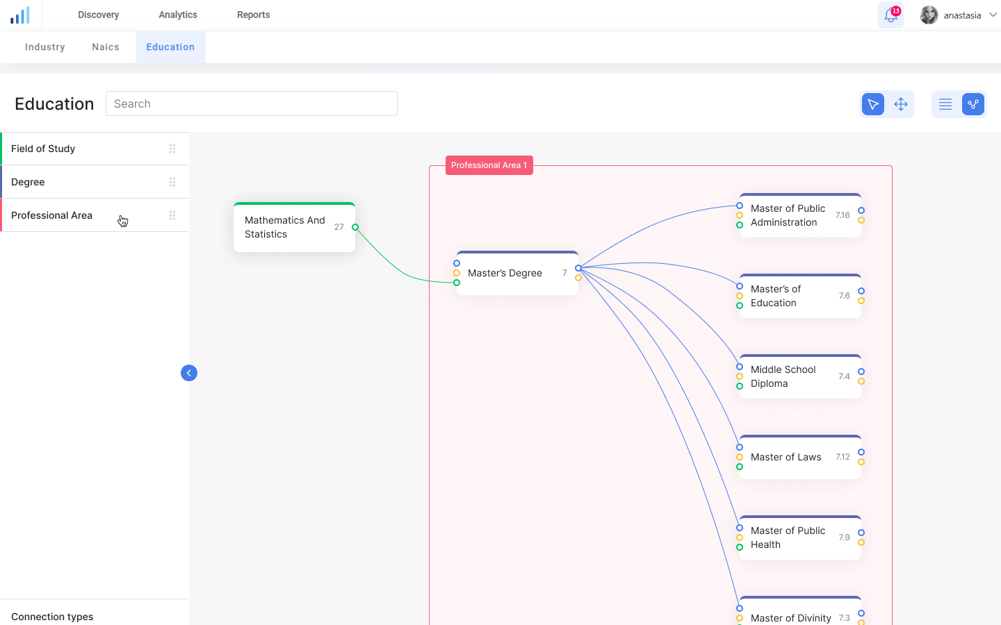Select the Master's Degree node
This screenshot has width=1001, height=625.
[517, 273]
